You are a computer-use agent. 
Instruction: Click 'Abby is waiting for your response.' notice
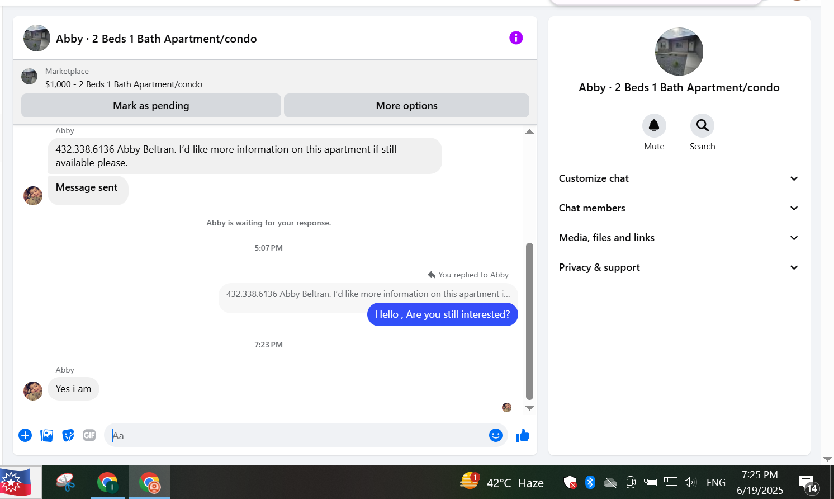pos(269,223)
